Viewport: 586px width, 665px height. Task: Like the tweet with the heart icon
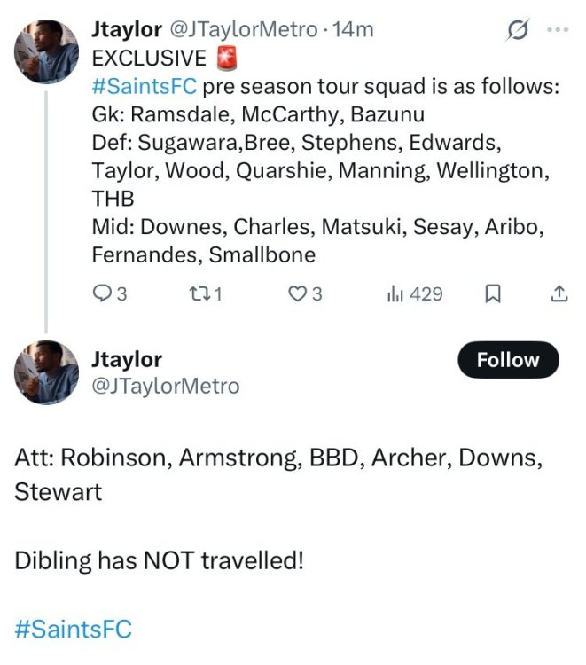pyautogui.click(x=298, y=293)
